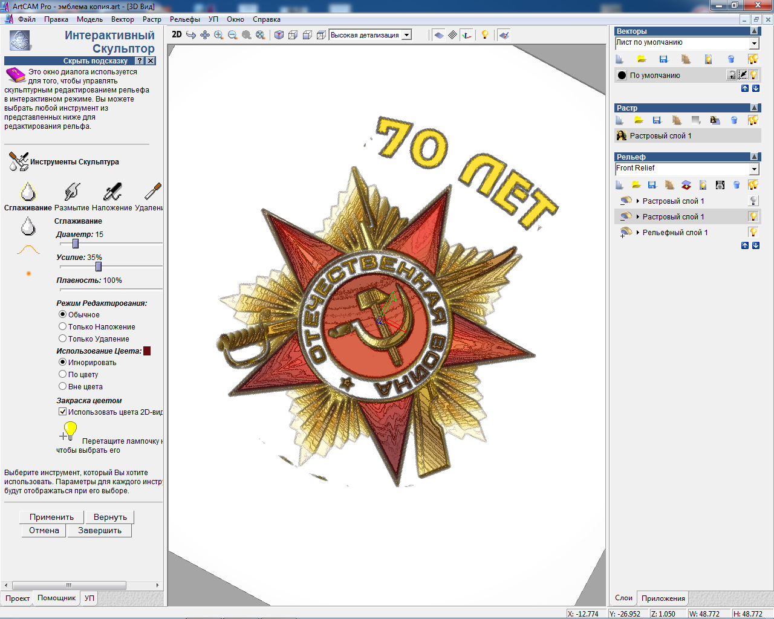
Task: Toggle all vector layers visibility double-bulb icon
Action: tap(753, 59)
